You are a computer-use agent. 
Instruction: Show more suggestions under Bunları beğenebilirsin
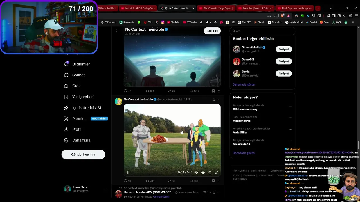244,84
